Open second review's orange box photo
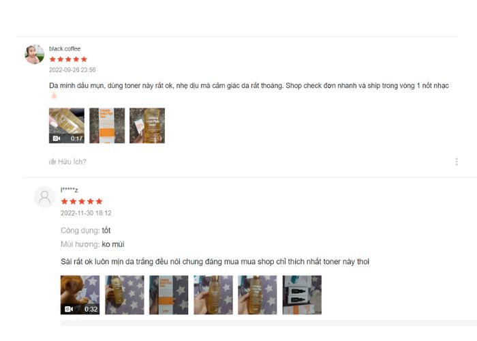Image resolution: width=477 pixels, height=341 pixels. (169, 295)
